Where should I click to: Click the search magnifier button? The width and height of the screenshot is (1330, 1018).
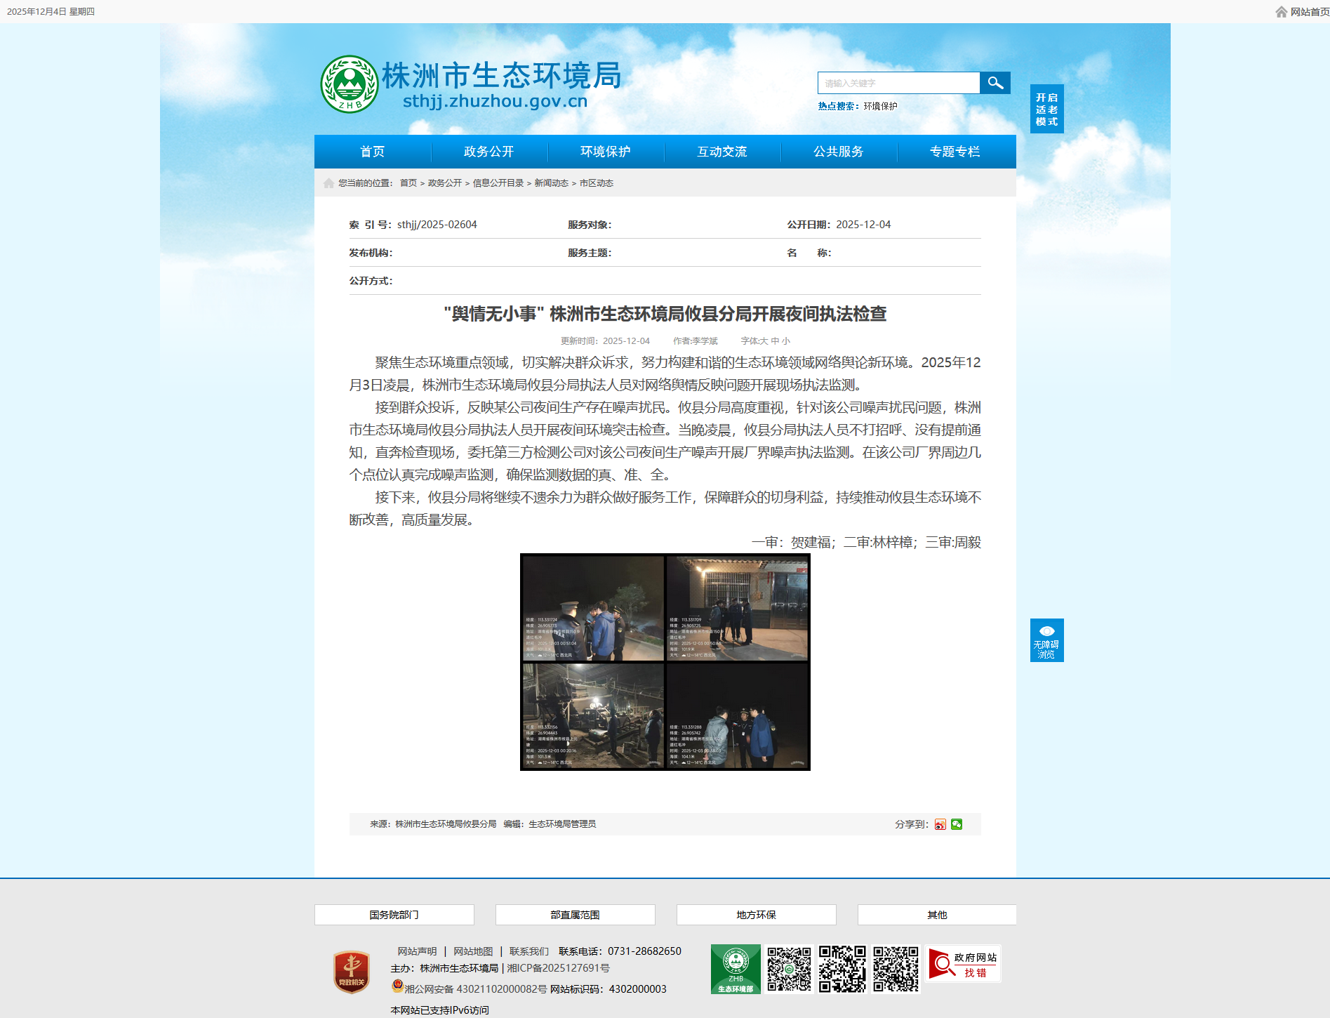(x=995, y=83)
